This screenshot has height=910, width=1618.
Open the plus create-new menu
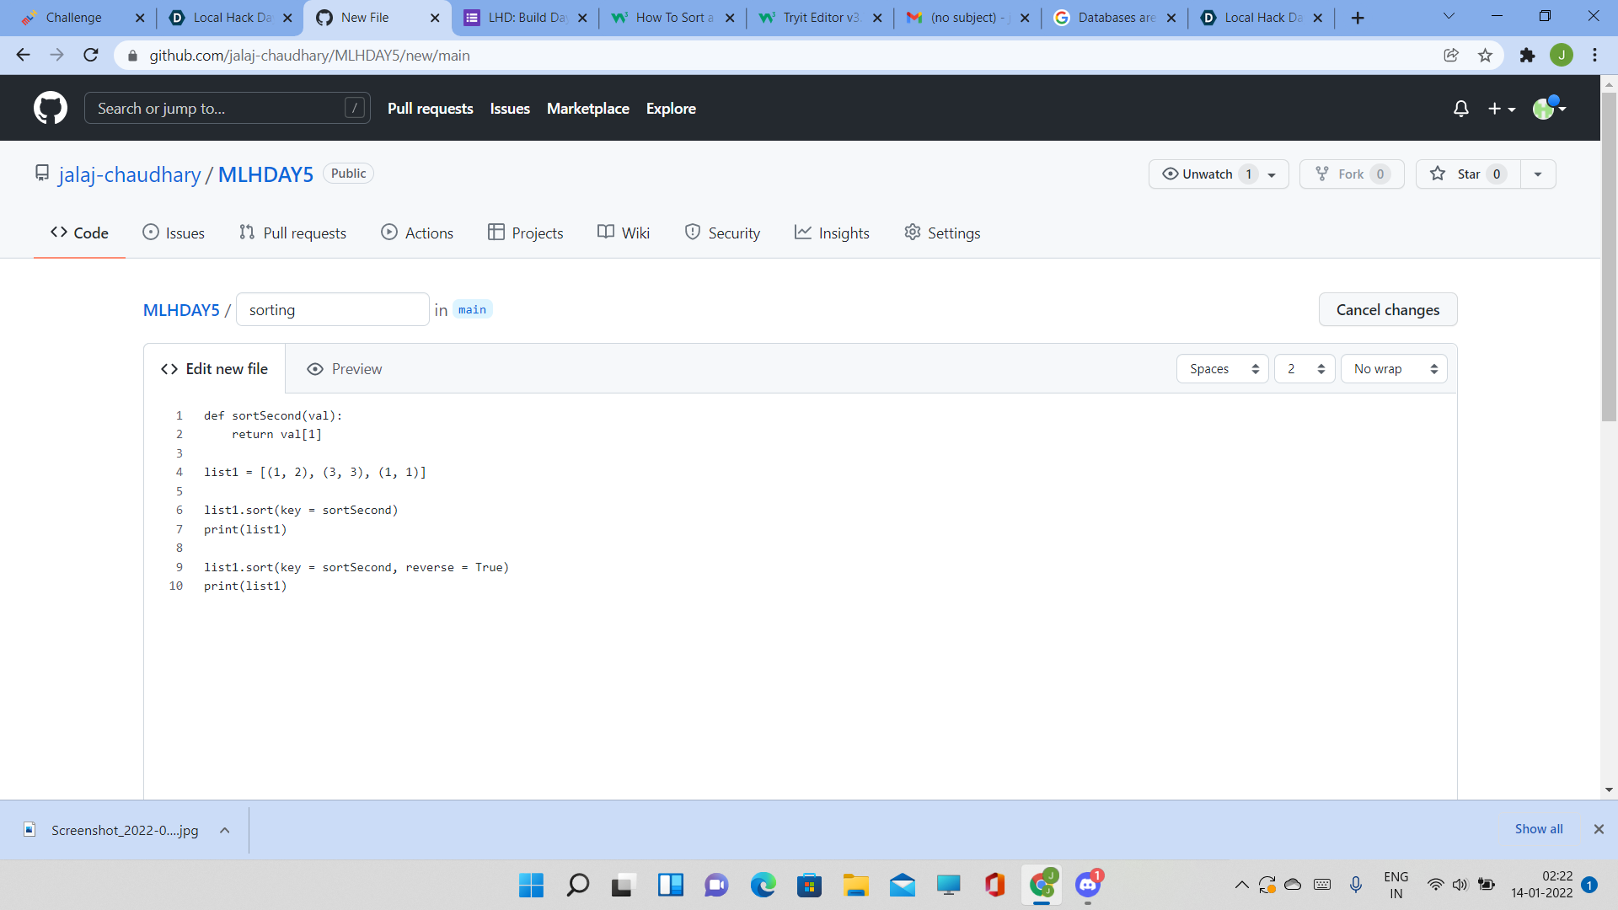tap(1501, 109)
